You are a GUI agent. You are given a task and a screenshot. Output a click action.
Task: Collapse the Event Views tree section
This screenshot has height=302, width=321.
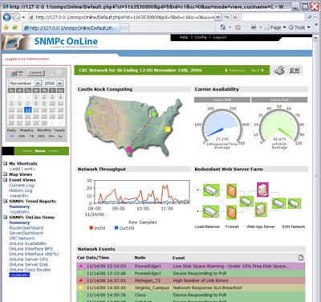coord(5,180)
